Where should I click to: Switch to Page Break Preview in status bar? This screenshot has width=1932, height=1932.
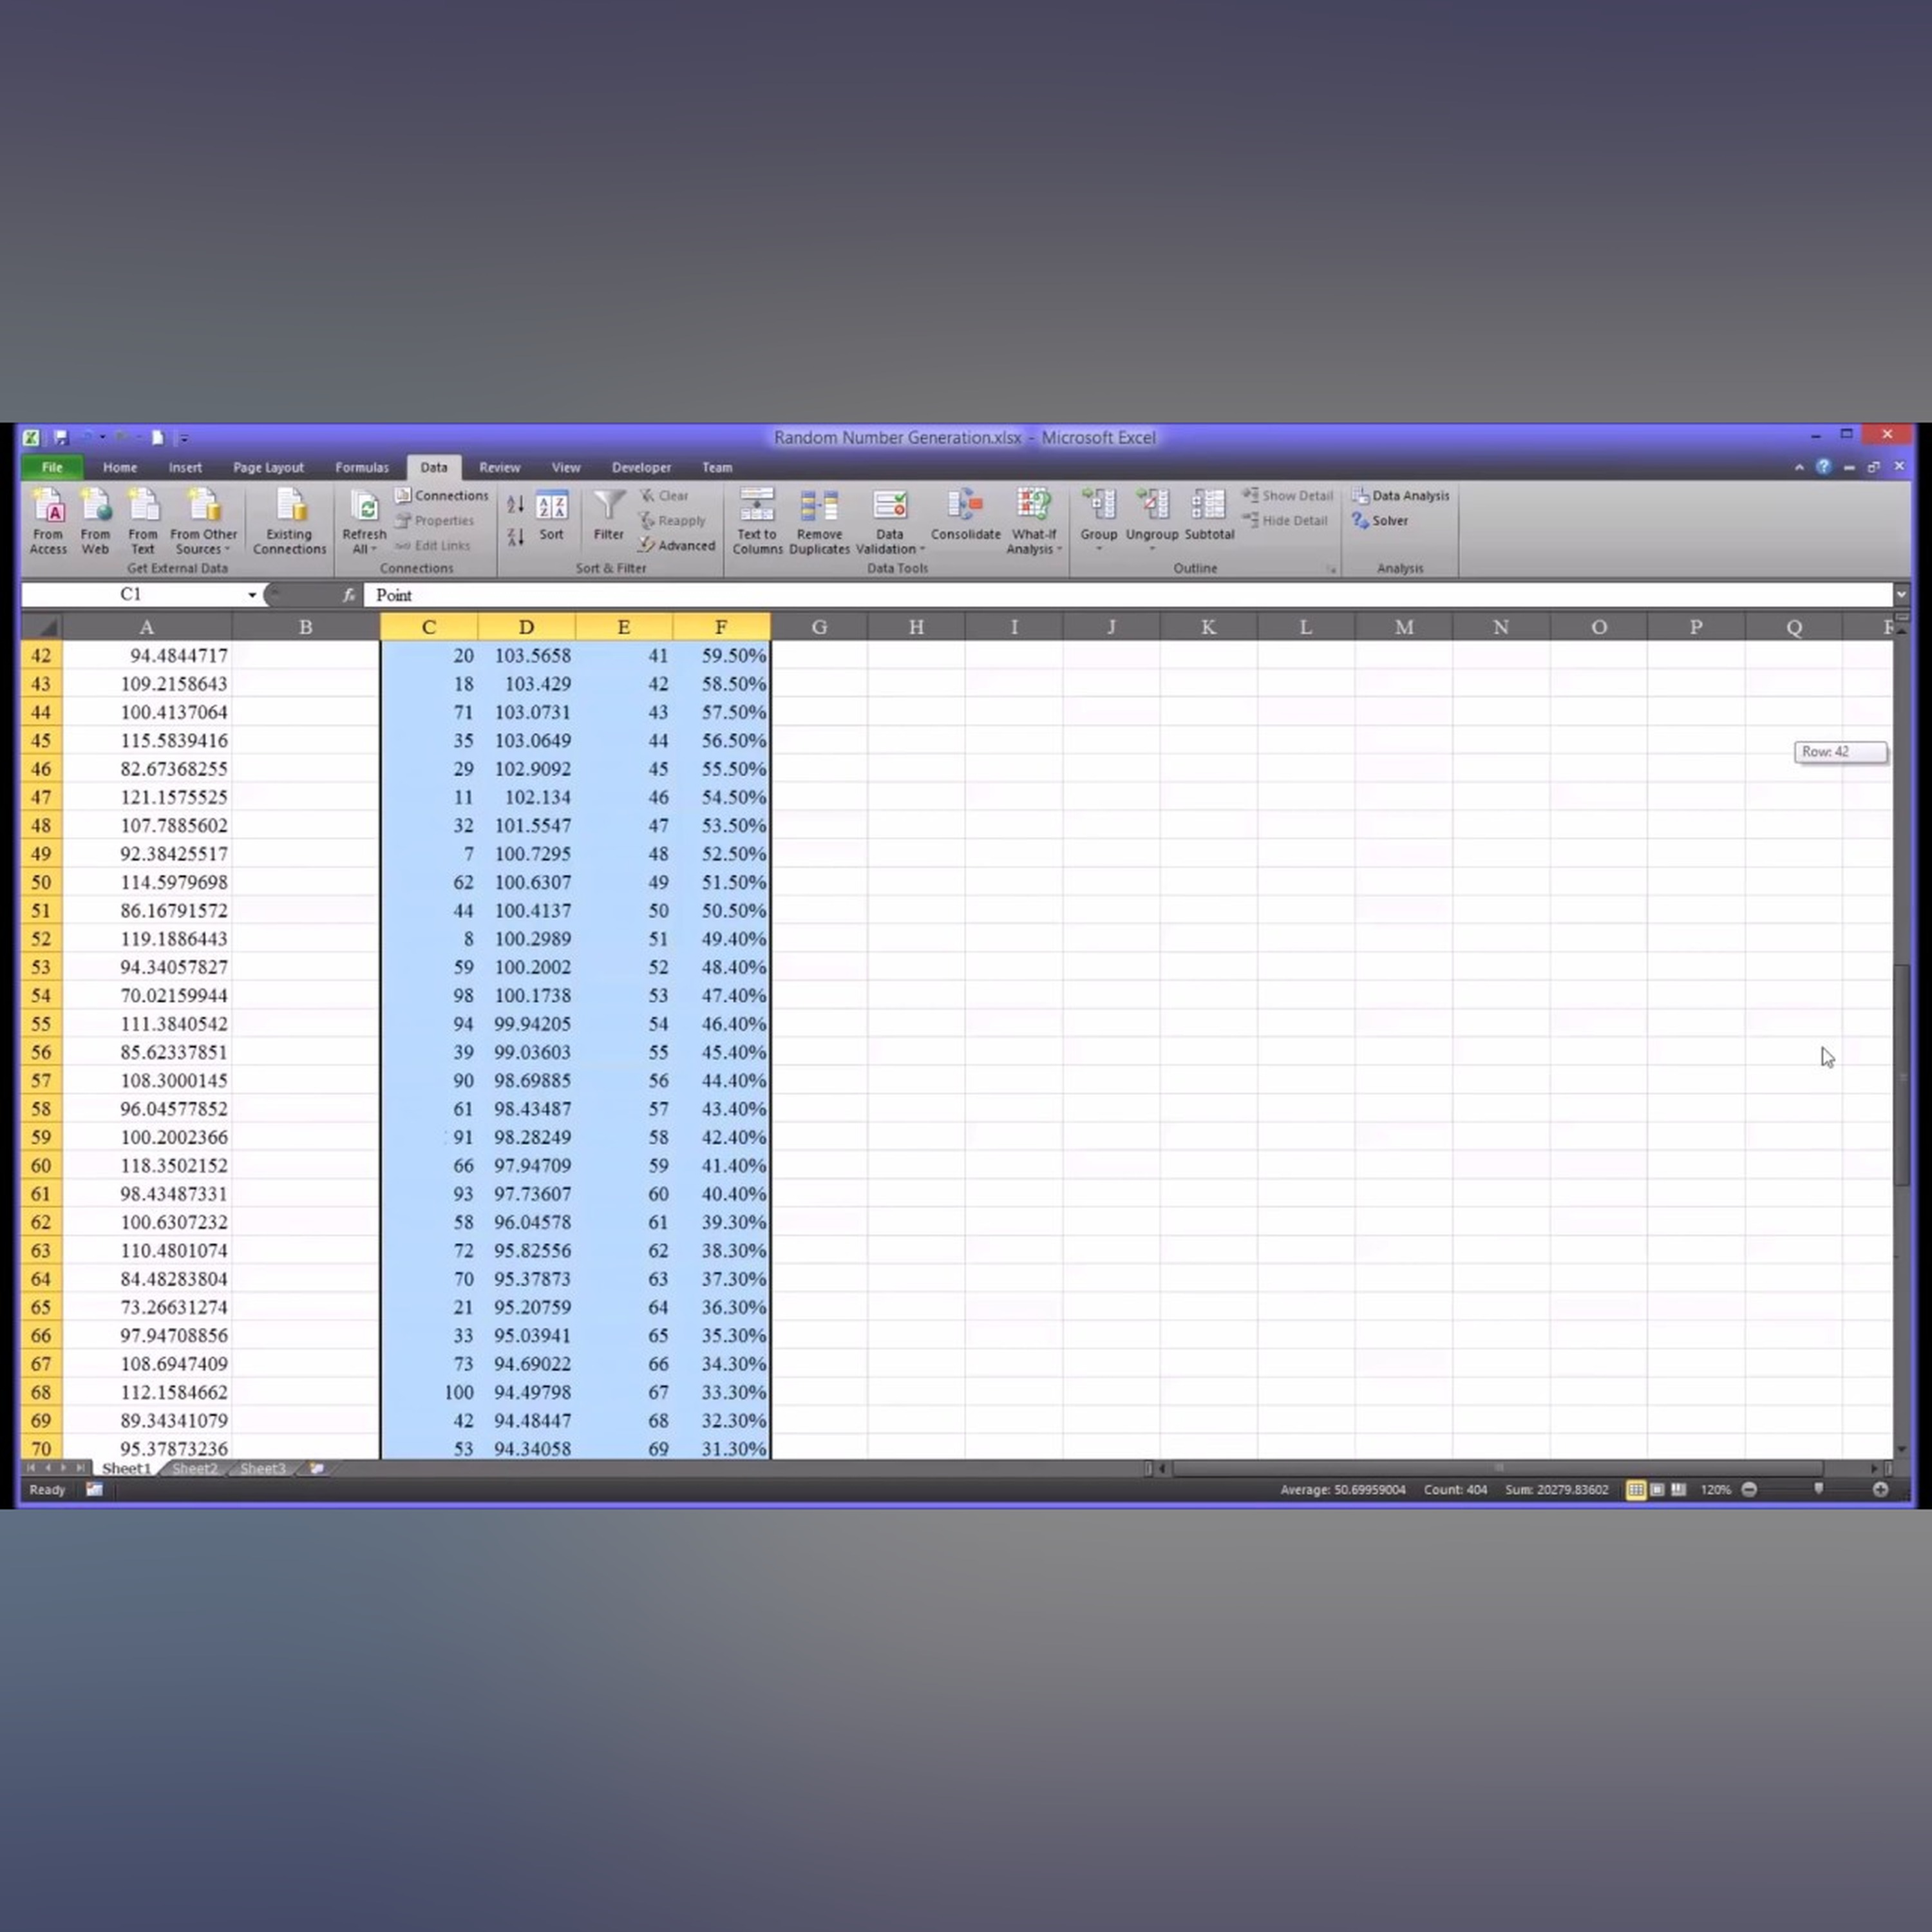tap(1679, 1489)
